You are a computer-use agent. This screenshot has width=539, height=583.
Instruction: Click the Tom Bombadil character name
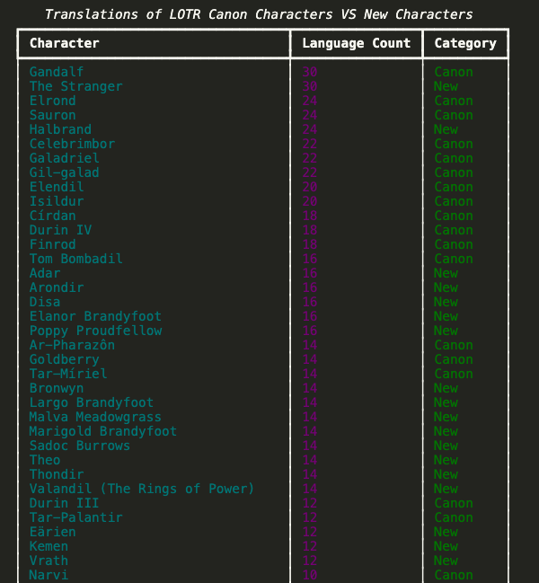[x=75, y=259]
